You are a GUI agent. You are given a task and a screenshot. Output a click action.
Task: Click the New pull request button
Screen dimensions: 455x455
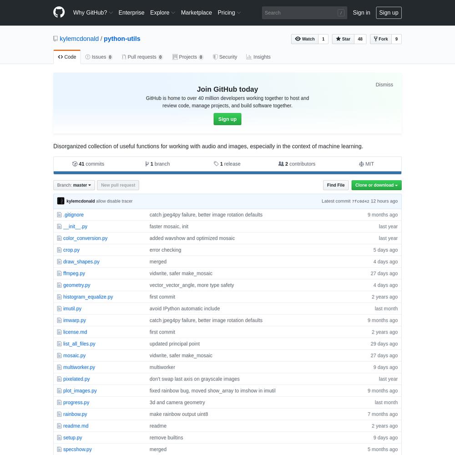click(118, 185)
